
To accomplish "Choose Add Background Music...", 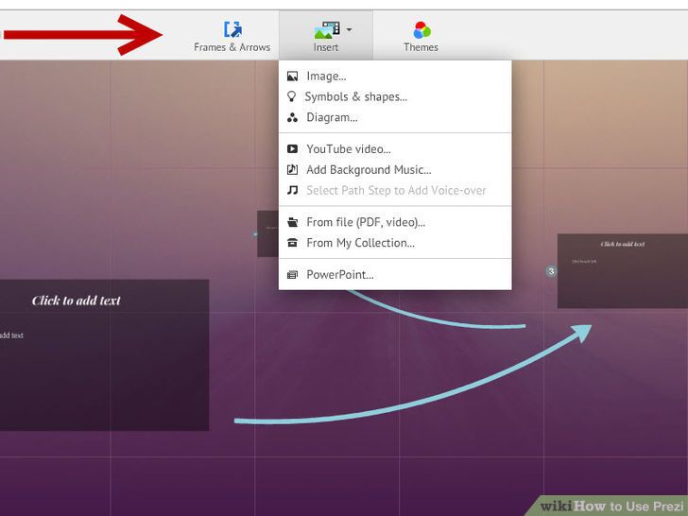I will tap(369, 170).
